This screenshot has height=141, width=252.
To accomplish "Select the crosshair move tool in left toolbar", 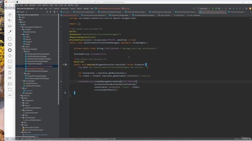I will [10, 20].
